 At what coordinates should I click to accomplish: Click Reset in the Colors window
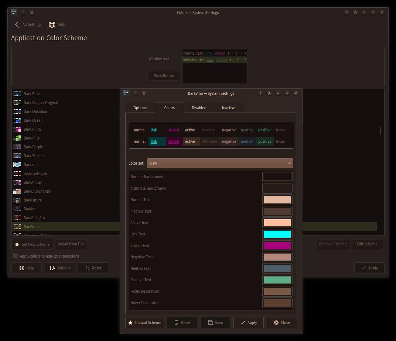93,268
